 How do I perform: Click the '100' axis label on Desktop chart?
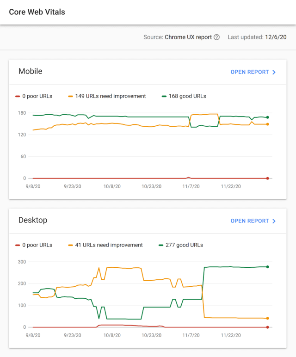22,306
